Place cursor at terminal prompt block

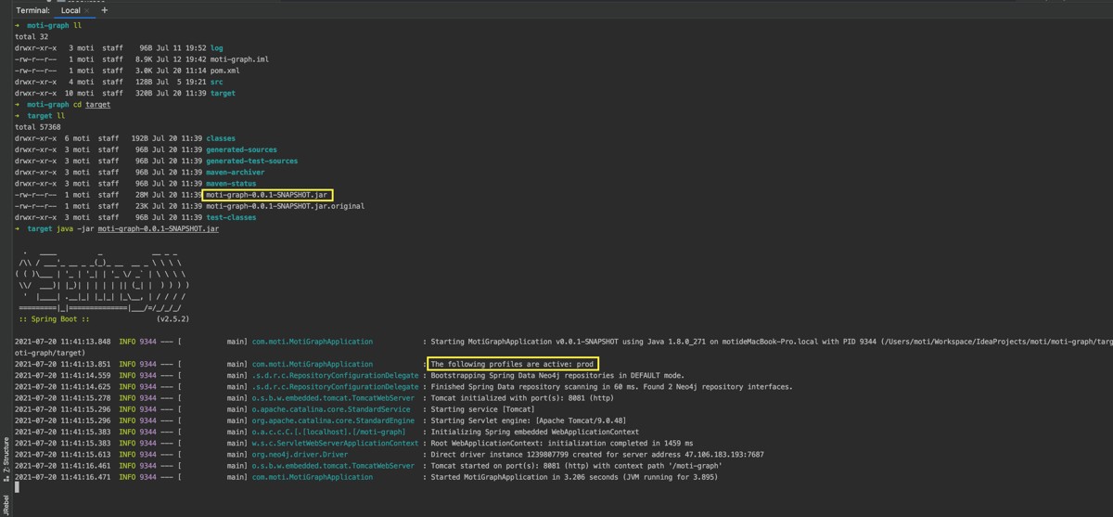point(18,488)
